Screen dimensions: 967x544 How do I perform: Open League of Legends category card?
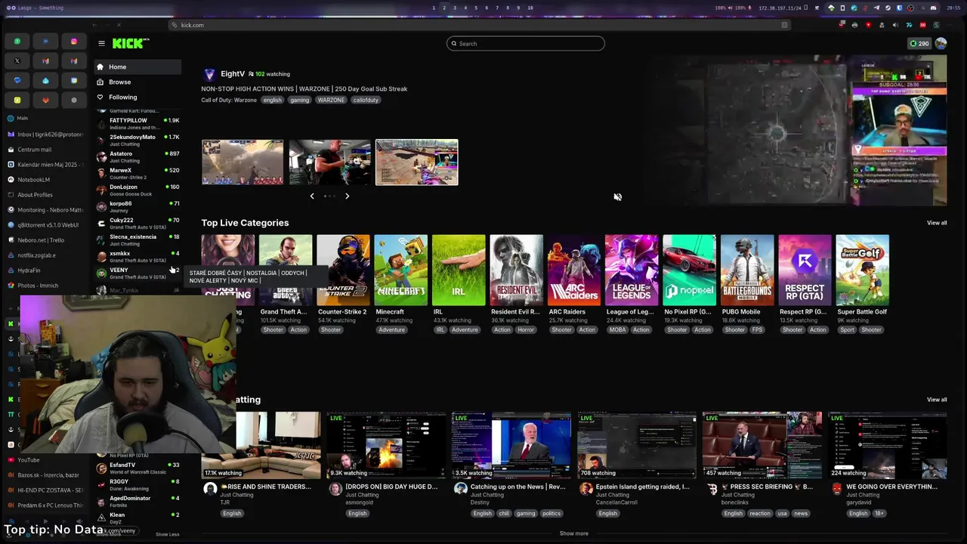tap(632, 270)
